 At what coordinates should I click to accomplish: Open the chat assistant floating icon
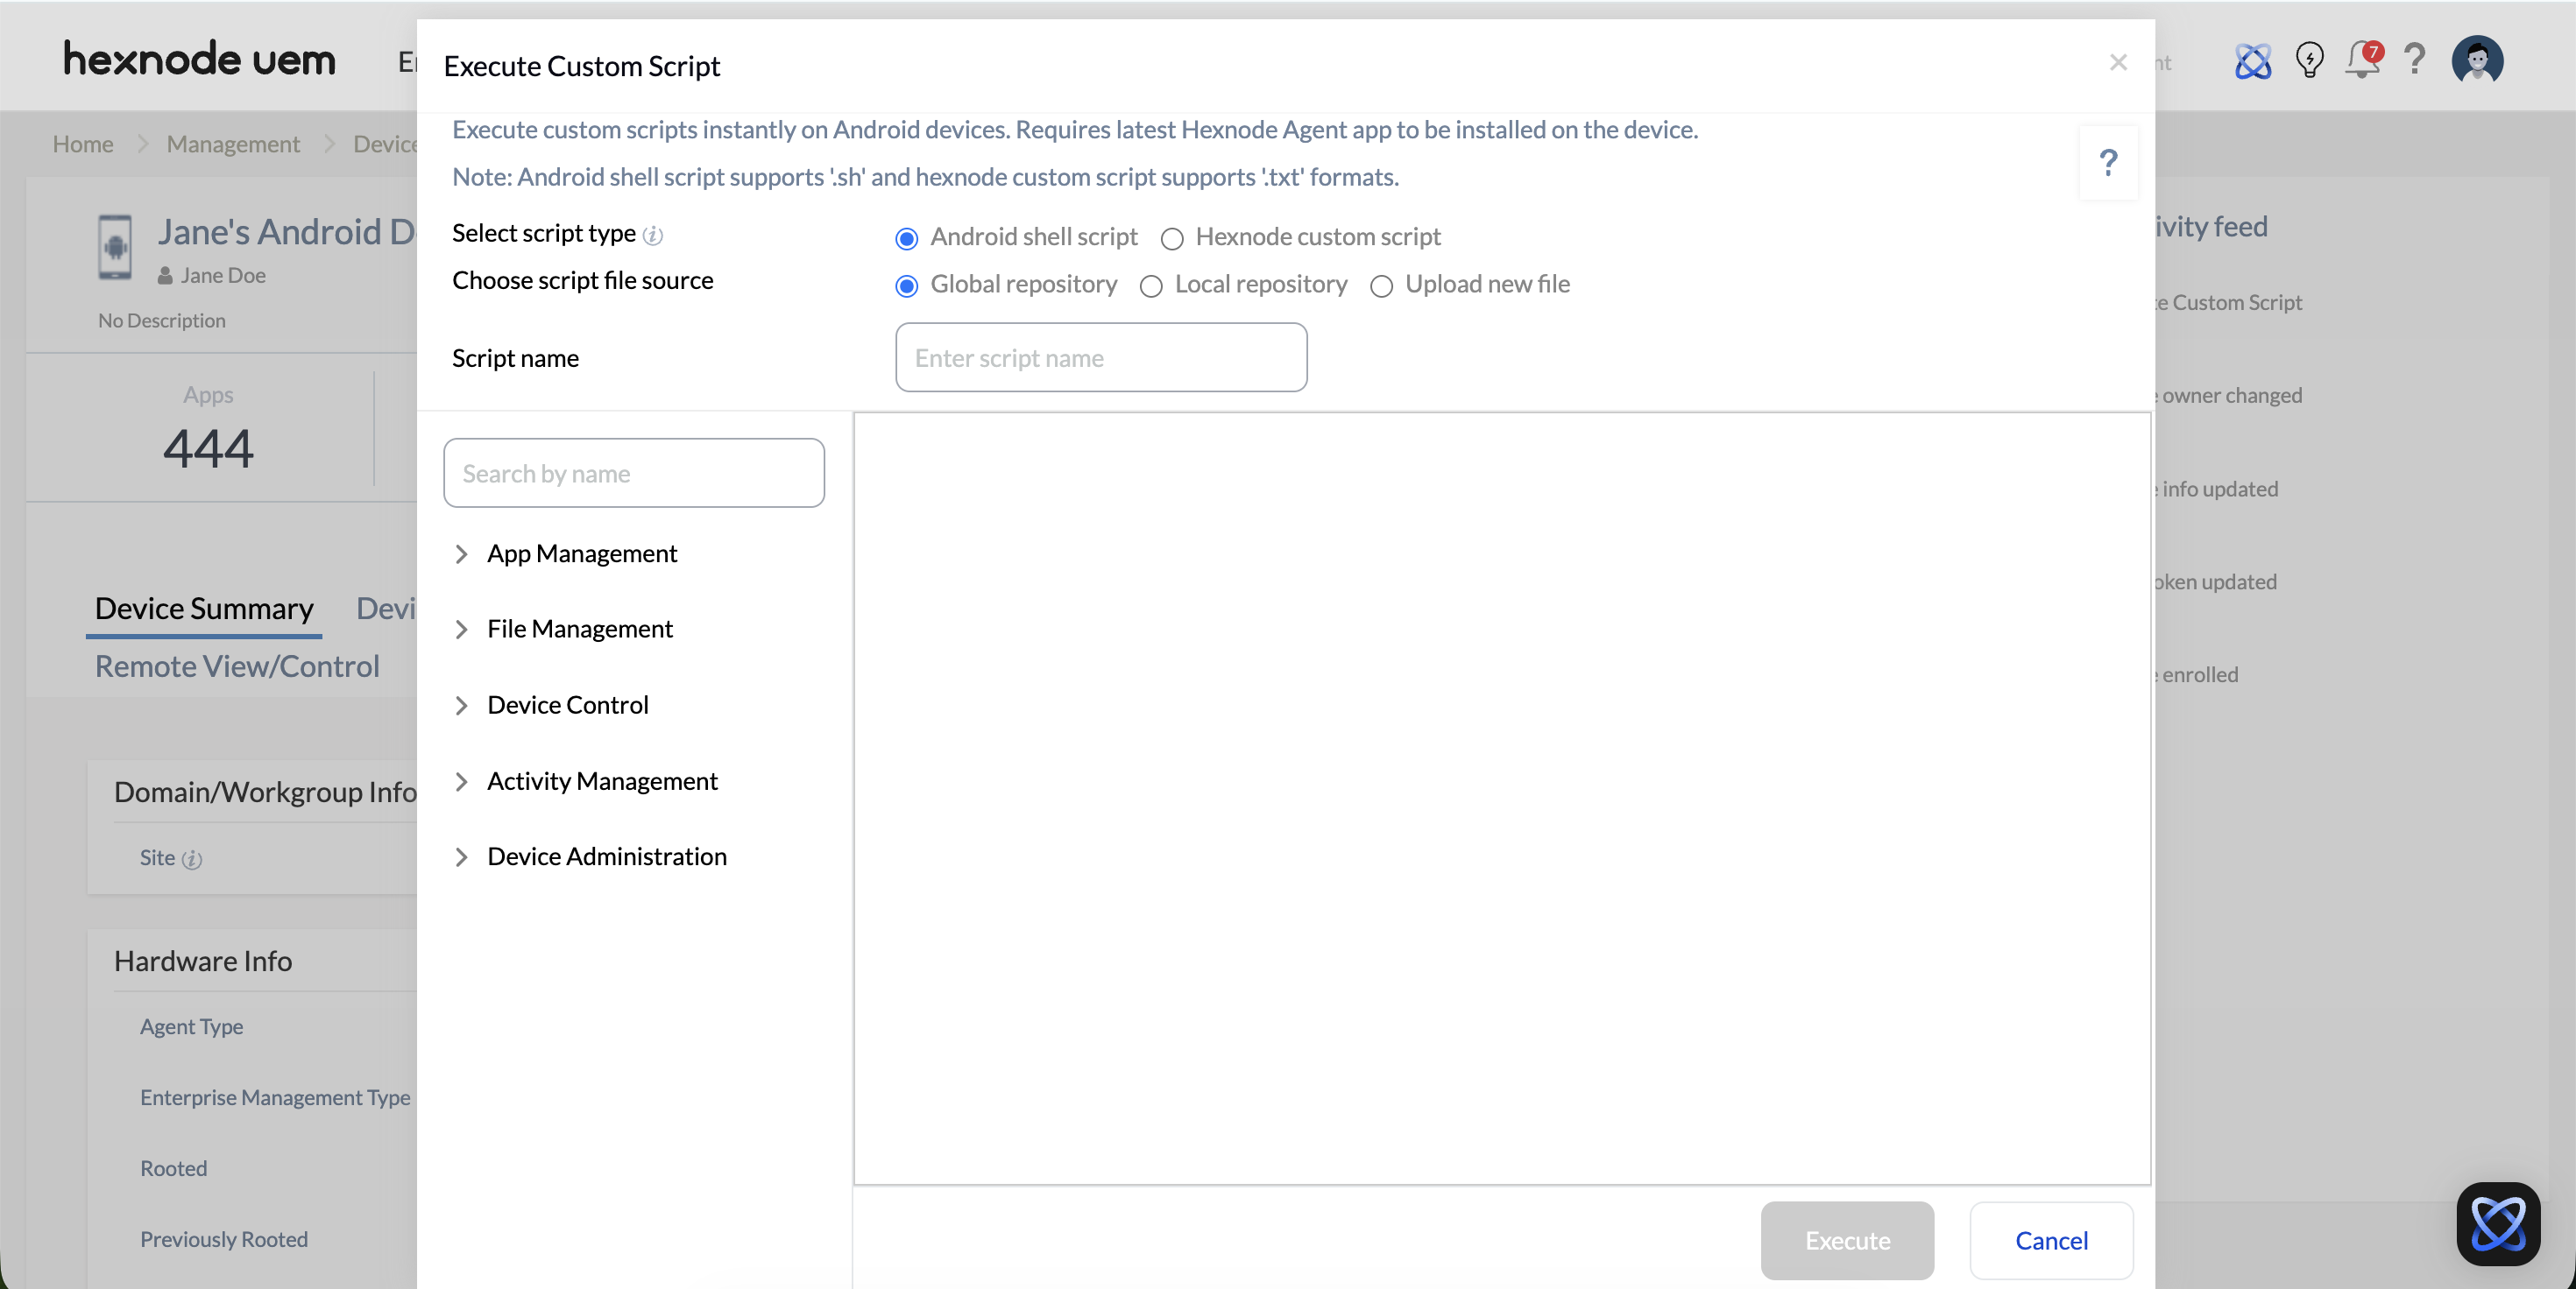(2497, 1223)
